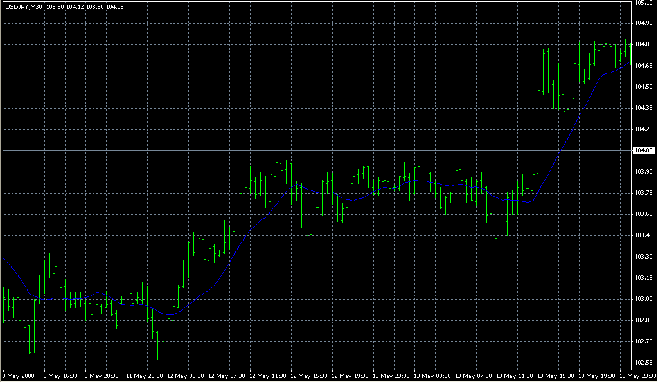Click the 103.45 price axis label
This screenshot has width=658, height=382.
click(x=643, y=235)
